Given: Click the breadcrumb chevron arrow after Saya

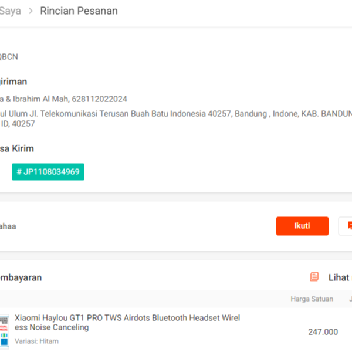Looking at the screenshot, I should point(31,11).
